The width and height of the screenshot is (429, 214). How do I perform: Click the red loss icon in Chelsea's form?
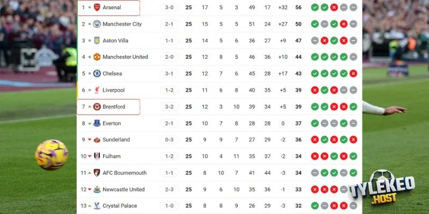(x=353, y=74)
